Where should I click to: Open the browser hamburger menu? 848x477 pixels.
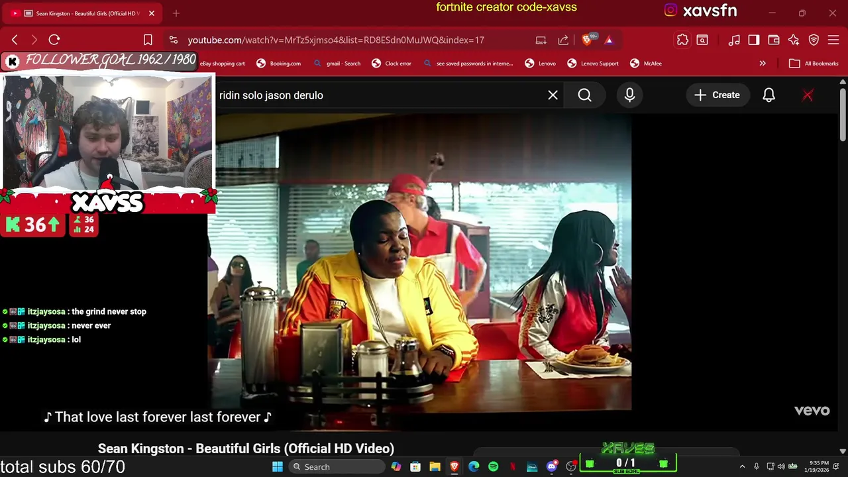point(833,40)
